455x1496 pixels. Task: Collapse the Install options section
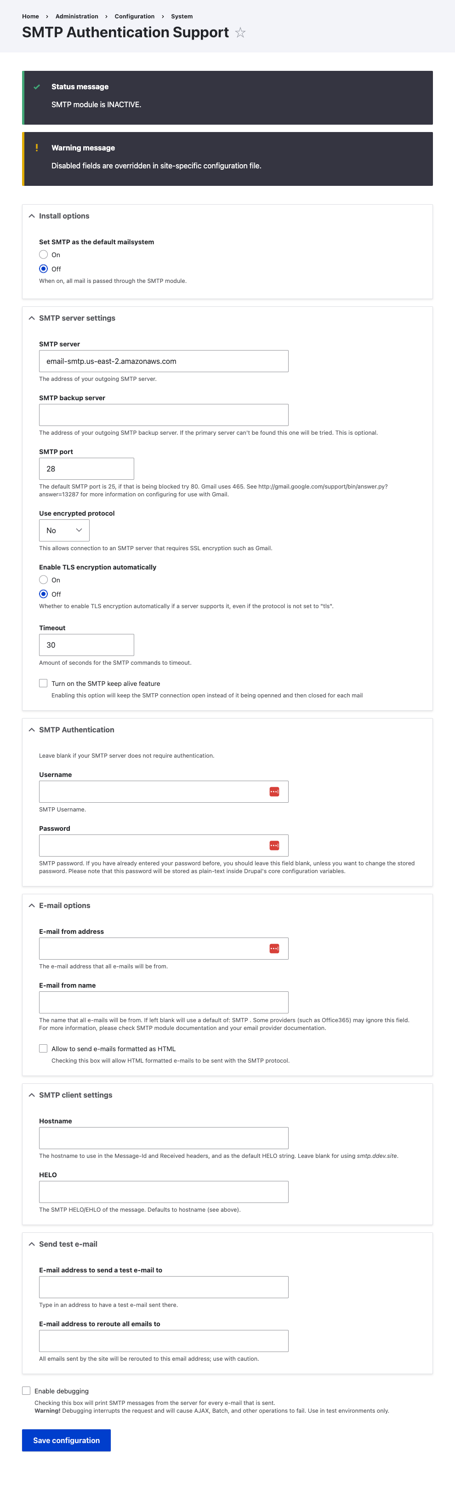click(x=64, y=216)
